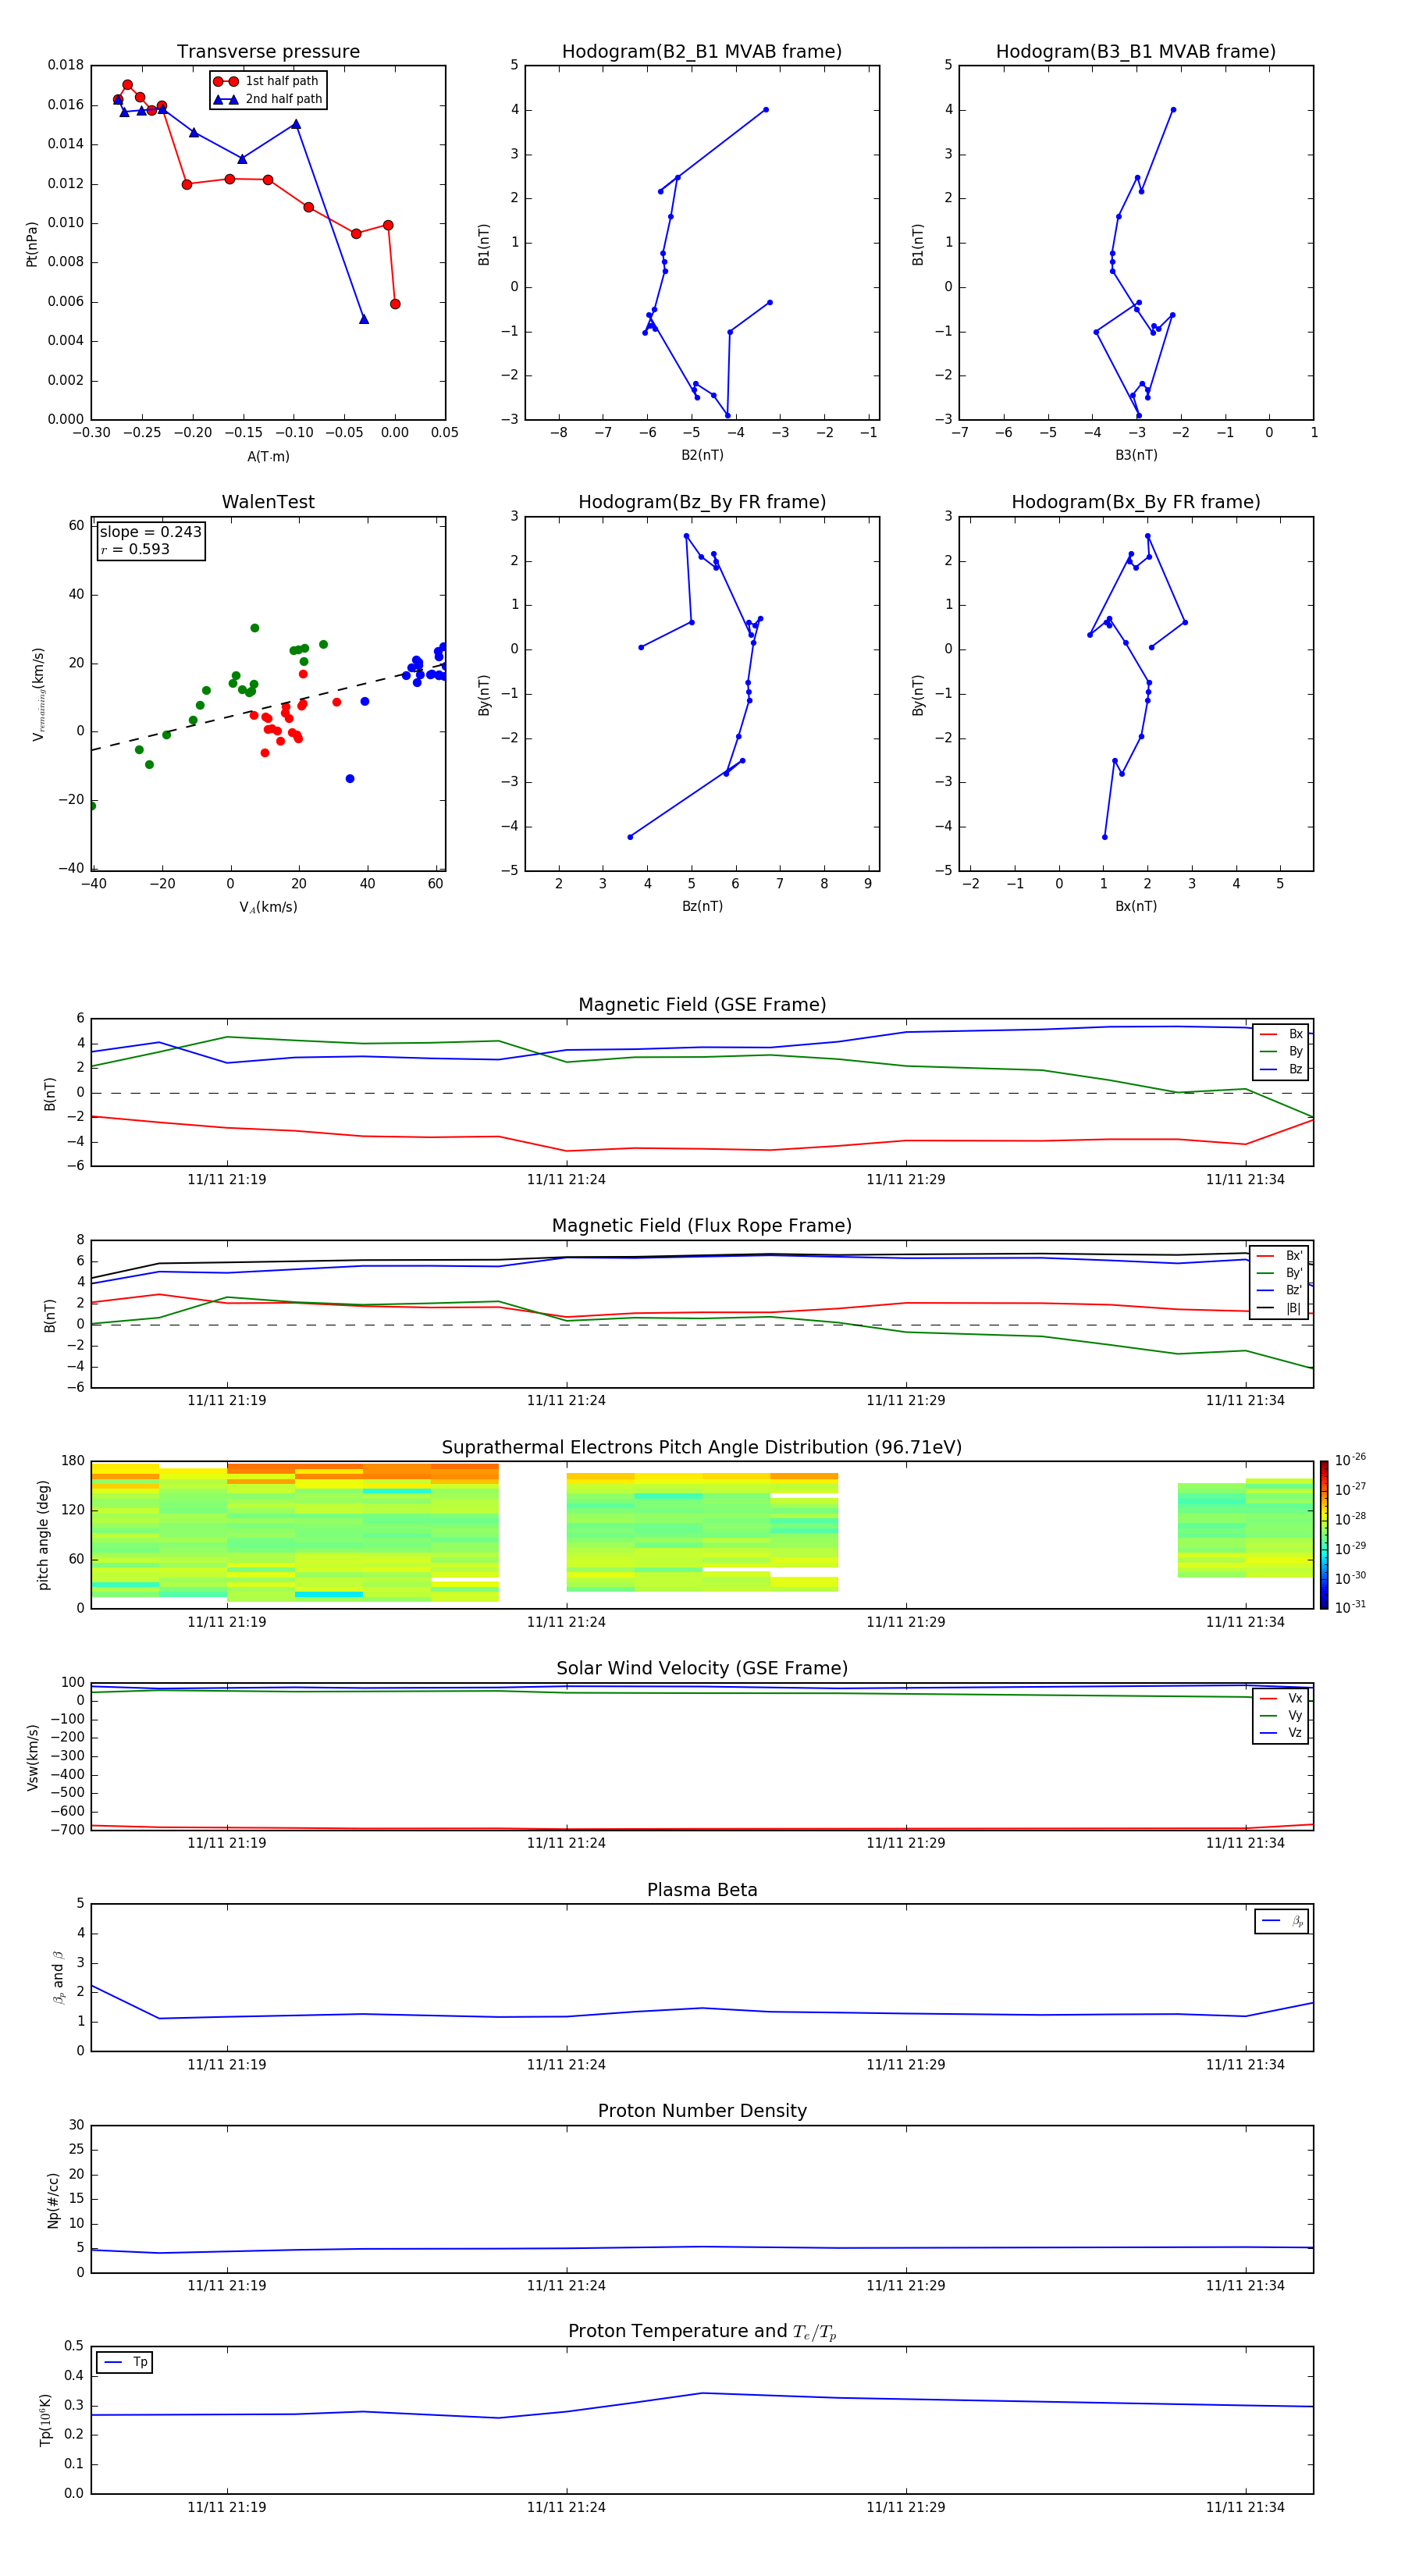The width and height of the screenshot is (1405, 2576).
Task: Click the Proton Temperature and Te/Tp title
Action: (702, 2332)
